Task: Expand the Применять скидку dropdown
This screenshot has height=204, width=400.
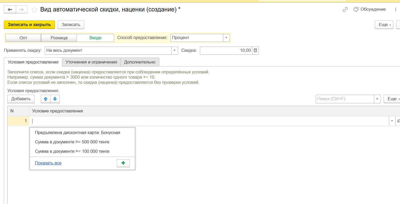Action: (x=174, y=50)
